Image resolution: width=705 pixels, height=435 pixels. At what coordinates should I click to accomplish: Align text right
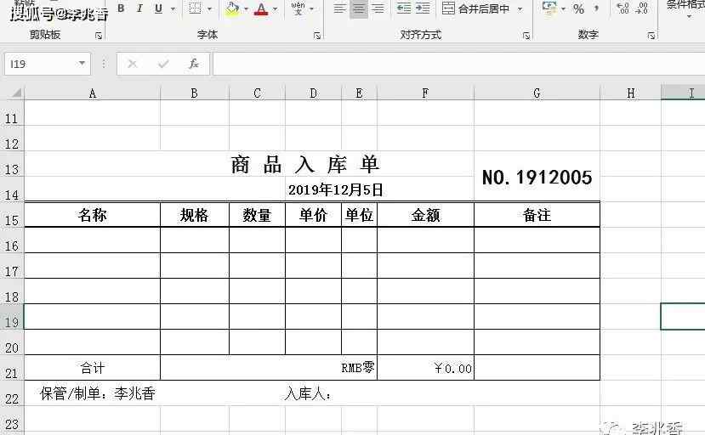(x=378, y=8)
